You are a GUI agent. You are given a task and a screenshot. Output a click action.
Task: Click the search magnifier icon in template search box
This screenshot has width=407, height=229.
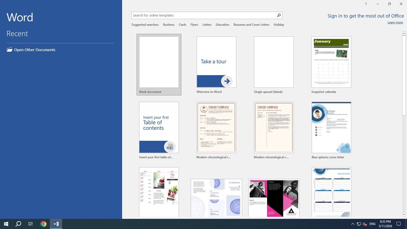point(278,15)
